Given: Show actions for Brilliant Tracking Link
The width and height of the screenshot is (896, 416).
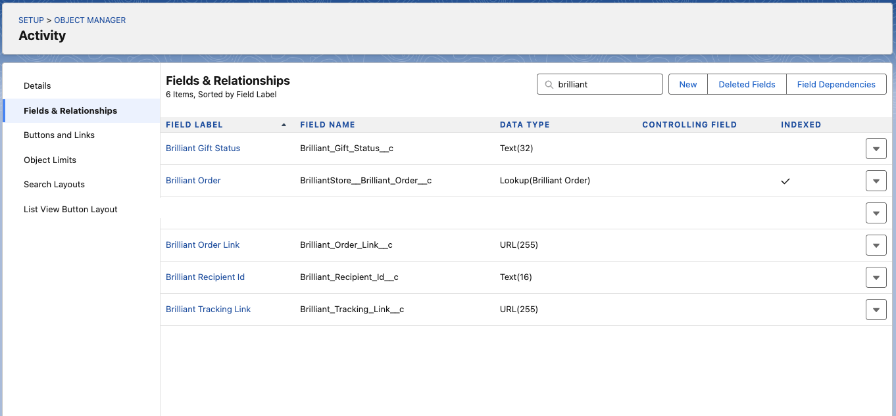Looking at the screenshot, I should point(876,310).
